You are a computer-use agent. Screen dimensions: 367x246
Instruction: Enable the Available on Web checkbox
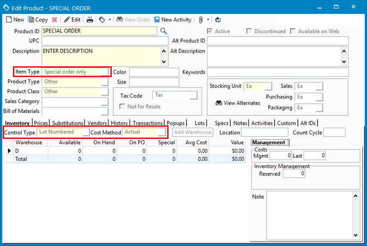click(x=293, y=31)
